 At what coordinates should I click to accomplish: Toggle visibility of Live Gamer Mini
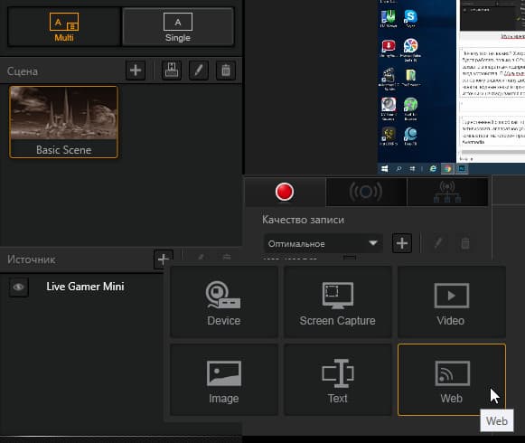[x=19, y=287]
